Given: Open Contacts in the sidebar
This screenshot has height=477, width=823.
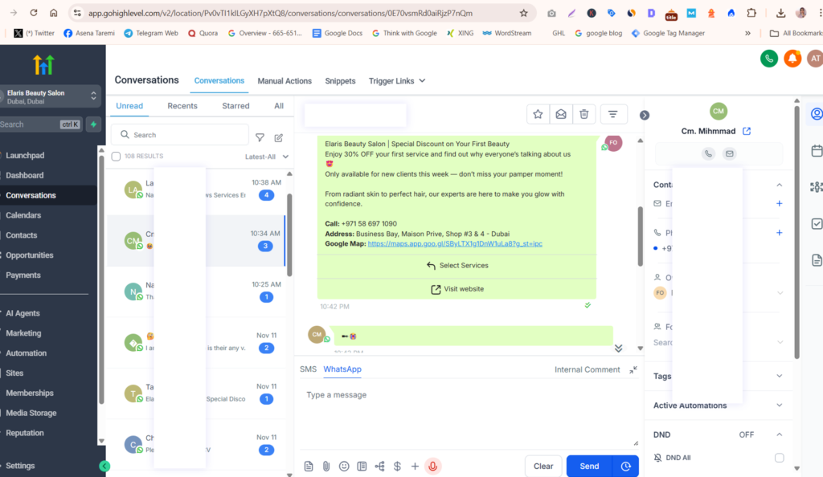Looking at the screenshot, I should pos(22,235).
